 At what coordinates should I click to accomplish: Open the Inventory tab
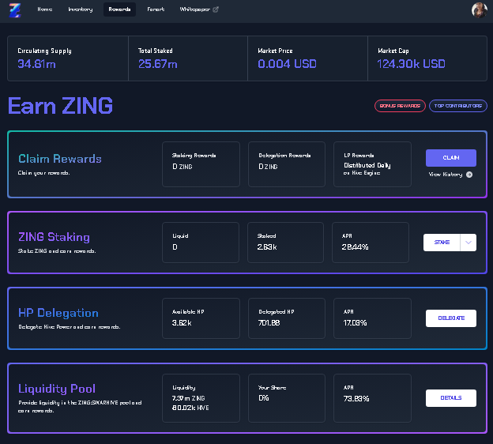coord(81,9)
